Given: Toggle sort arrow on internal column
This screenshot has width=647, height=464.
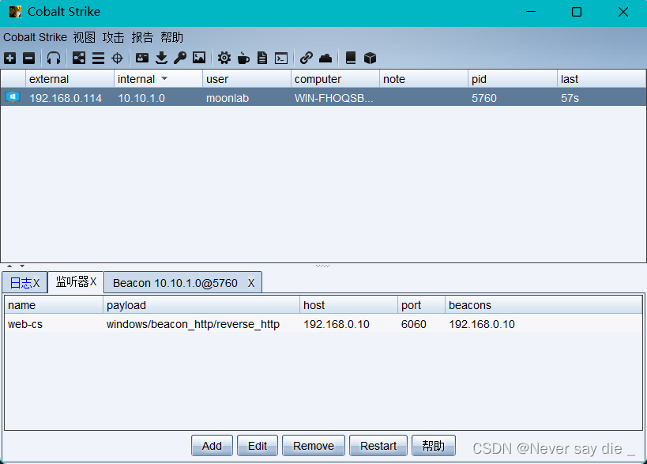Looking at the screenshot, I should [x=164, y=78].
